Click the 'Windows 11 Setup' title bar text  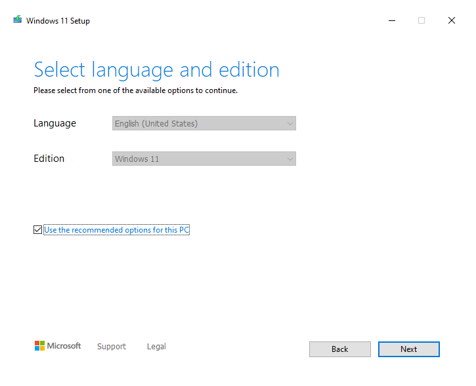(58, 21)
